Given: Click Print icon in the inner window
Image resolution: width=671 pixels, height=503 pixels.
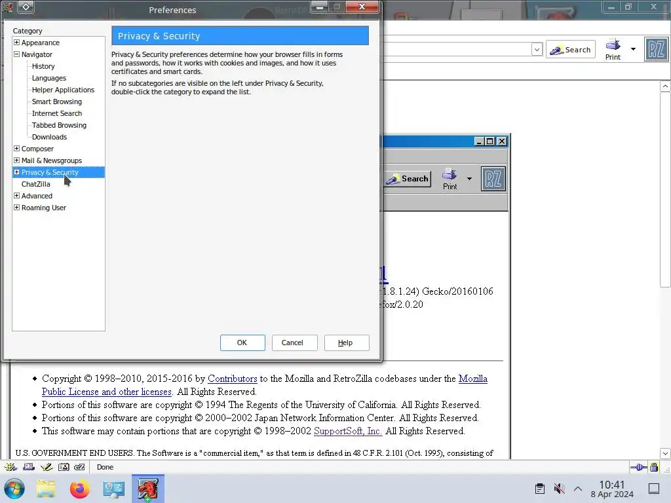Looking at the screenshot, I should point(450,179).
